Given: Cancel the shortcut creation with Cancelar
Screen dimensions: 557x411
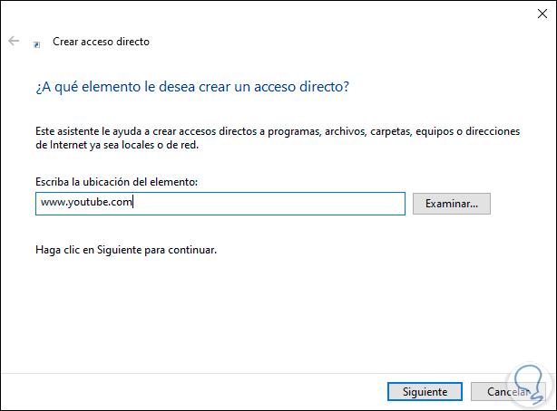Looking at the screenshot, I should pos(508,392).
